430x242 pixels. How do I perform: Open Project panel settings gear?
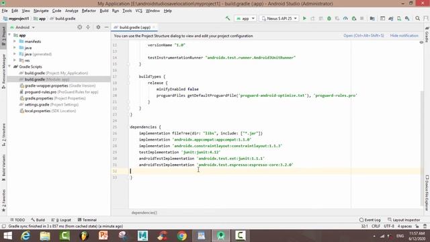pos(98,27)
